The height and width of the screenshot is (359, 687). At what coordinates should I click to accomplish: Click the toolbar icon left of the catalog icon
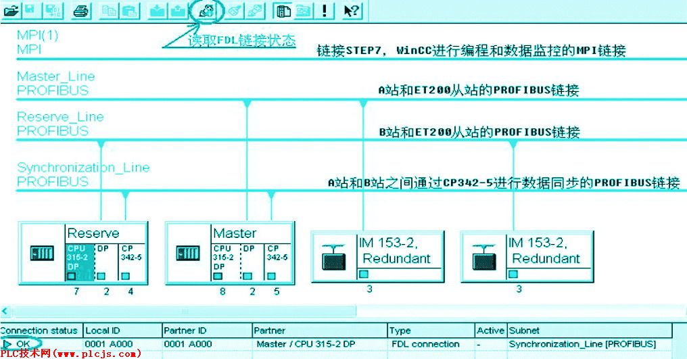pyautogui.click(x=255, y=11)
